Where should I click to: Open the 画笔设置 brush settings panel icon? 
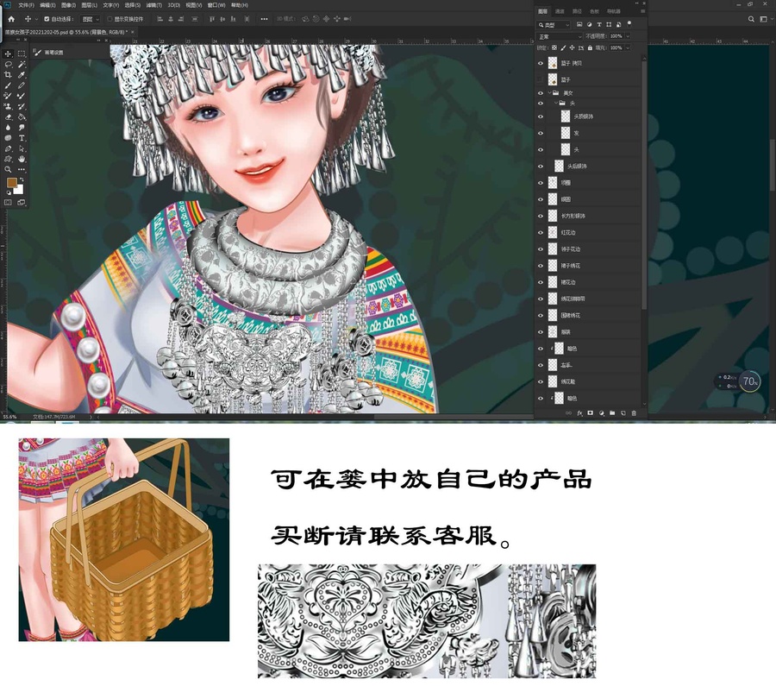(x=37, y=52)
